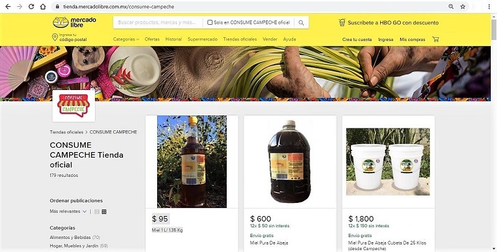Viewport: 497px width, 252px height.
Task: Switch to grid view layout
Action: (104, 212)
